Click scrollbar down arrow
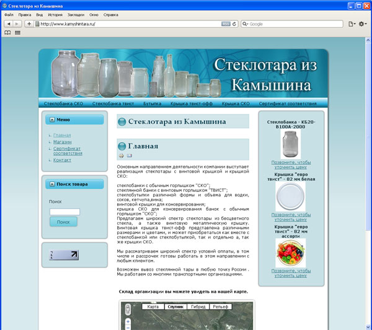The width and height of the screenshot is (372, 330). coord(368,327)
